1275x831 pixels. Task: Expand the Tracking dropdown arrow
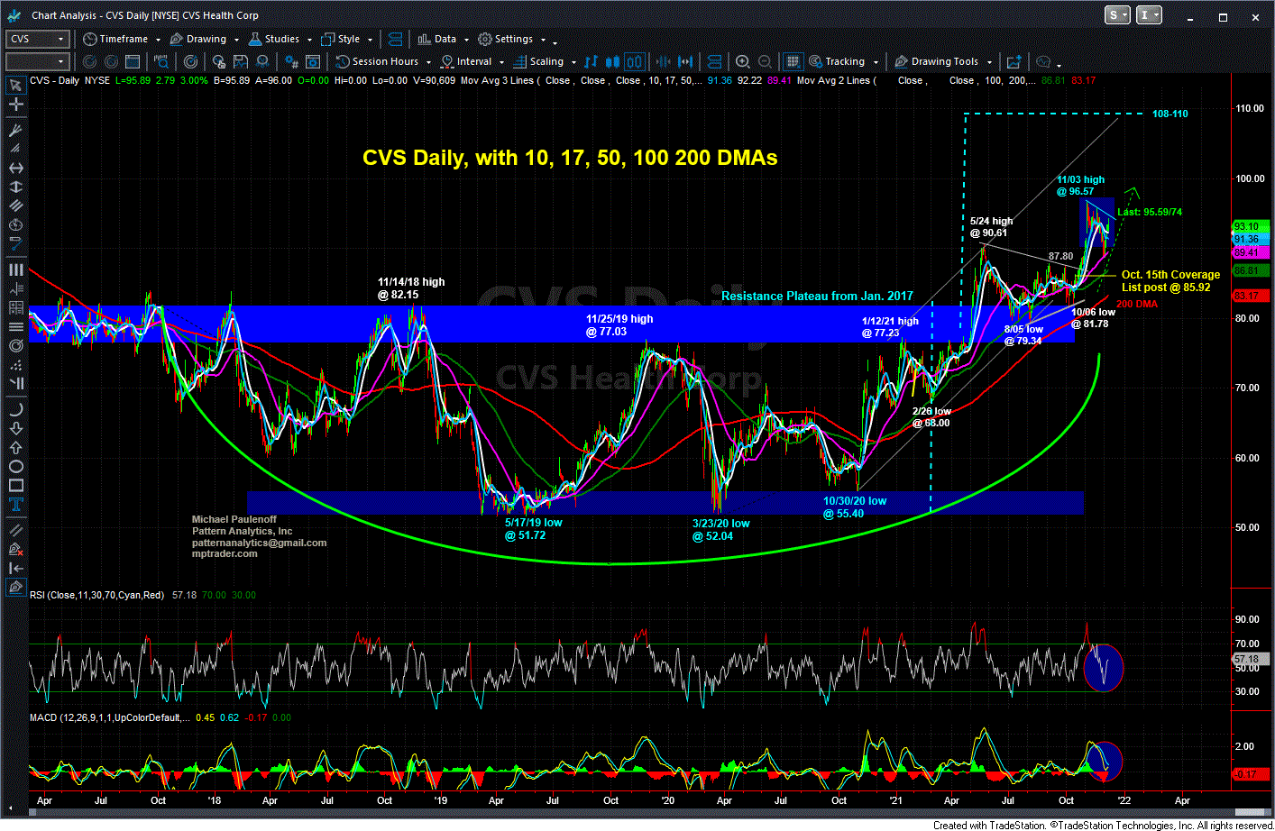point(876,62)
